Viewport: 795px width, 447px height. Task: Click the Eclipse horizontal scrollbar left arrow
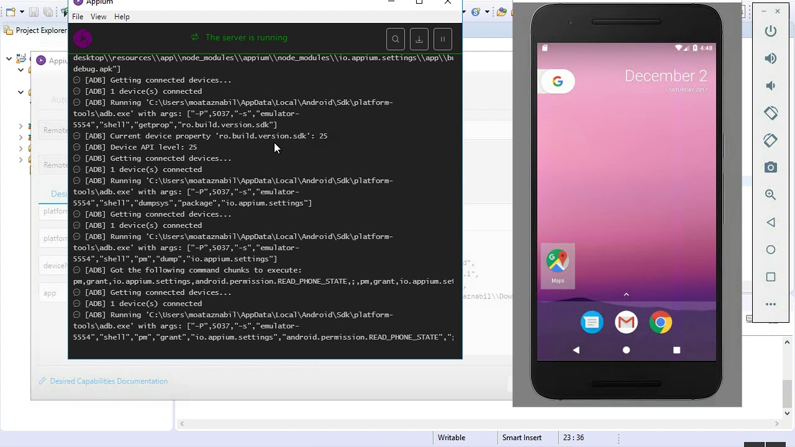coord(182,423)
